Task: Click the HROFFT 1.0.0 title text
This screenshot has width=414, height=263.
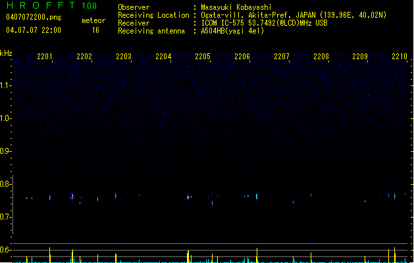Action: (52, 5)
